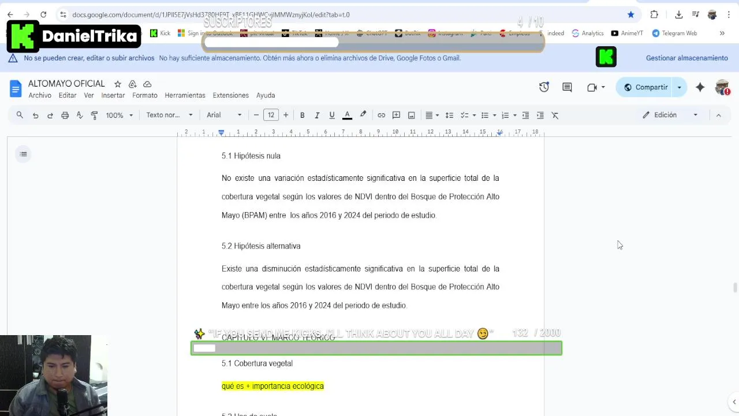This screenshot has width=739, height=416.
Task: Run spelling and grammar check
Action: (x=80, y=115)
